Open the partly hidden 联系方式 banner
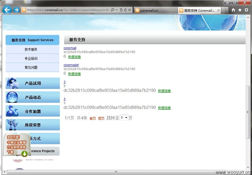The height and width of the screenshot is (175, 252). coord(45,138)
